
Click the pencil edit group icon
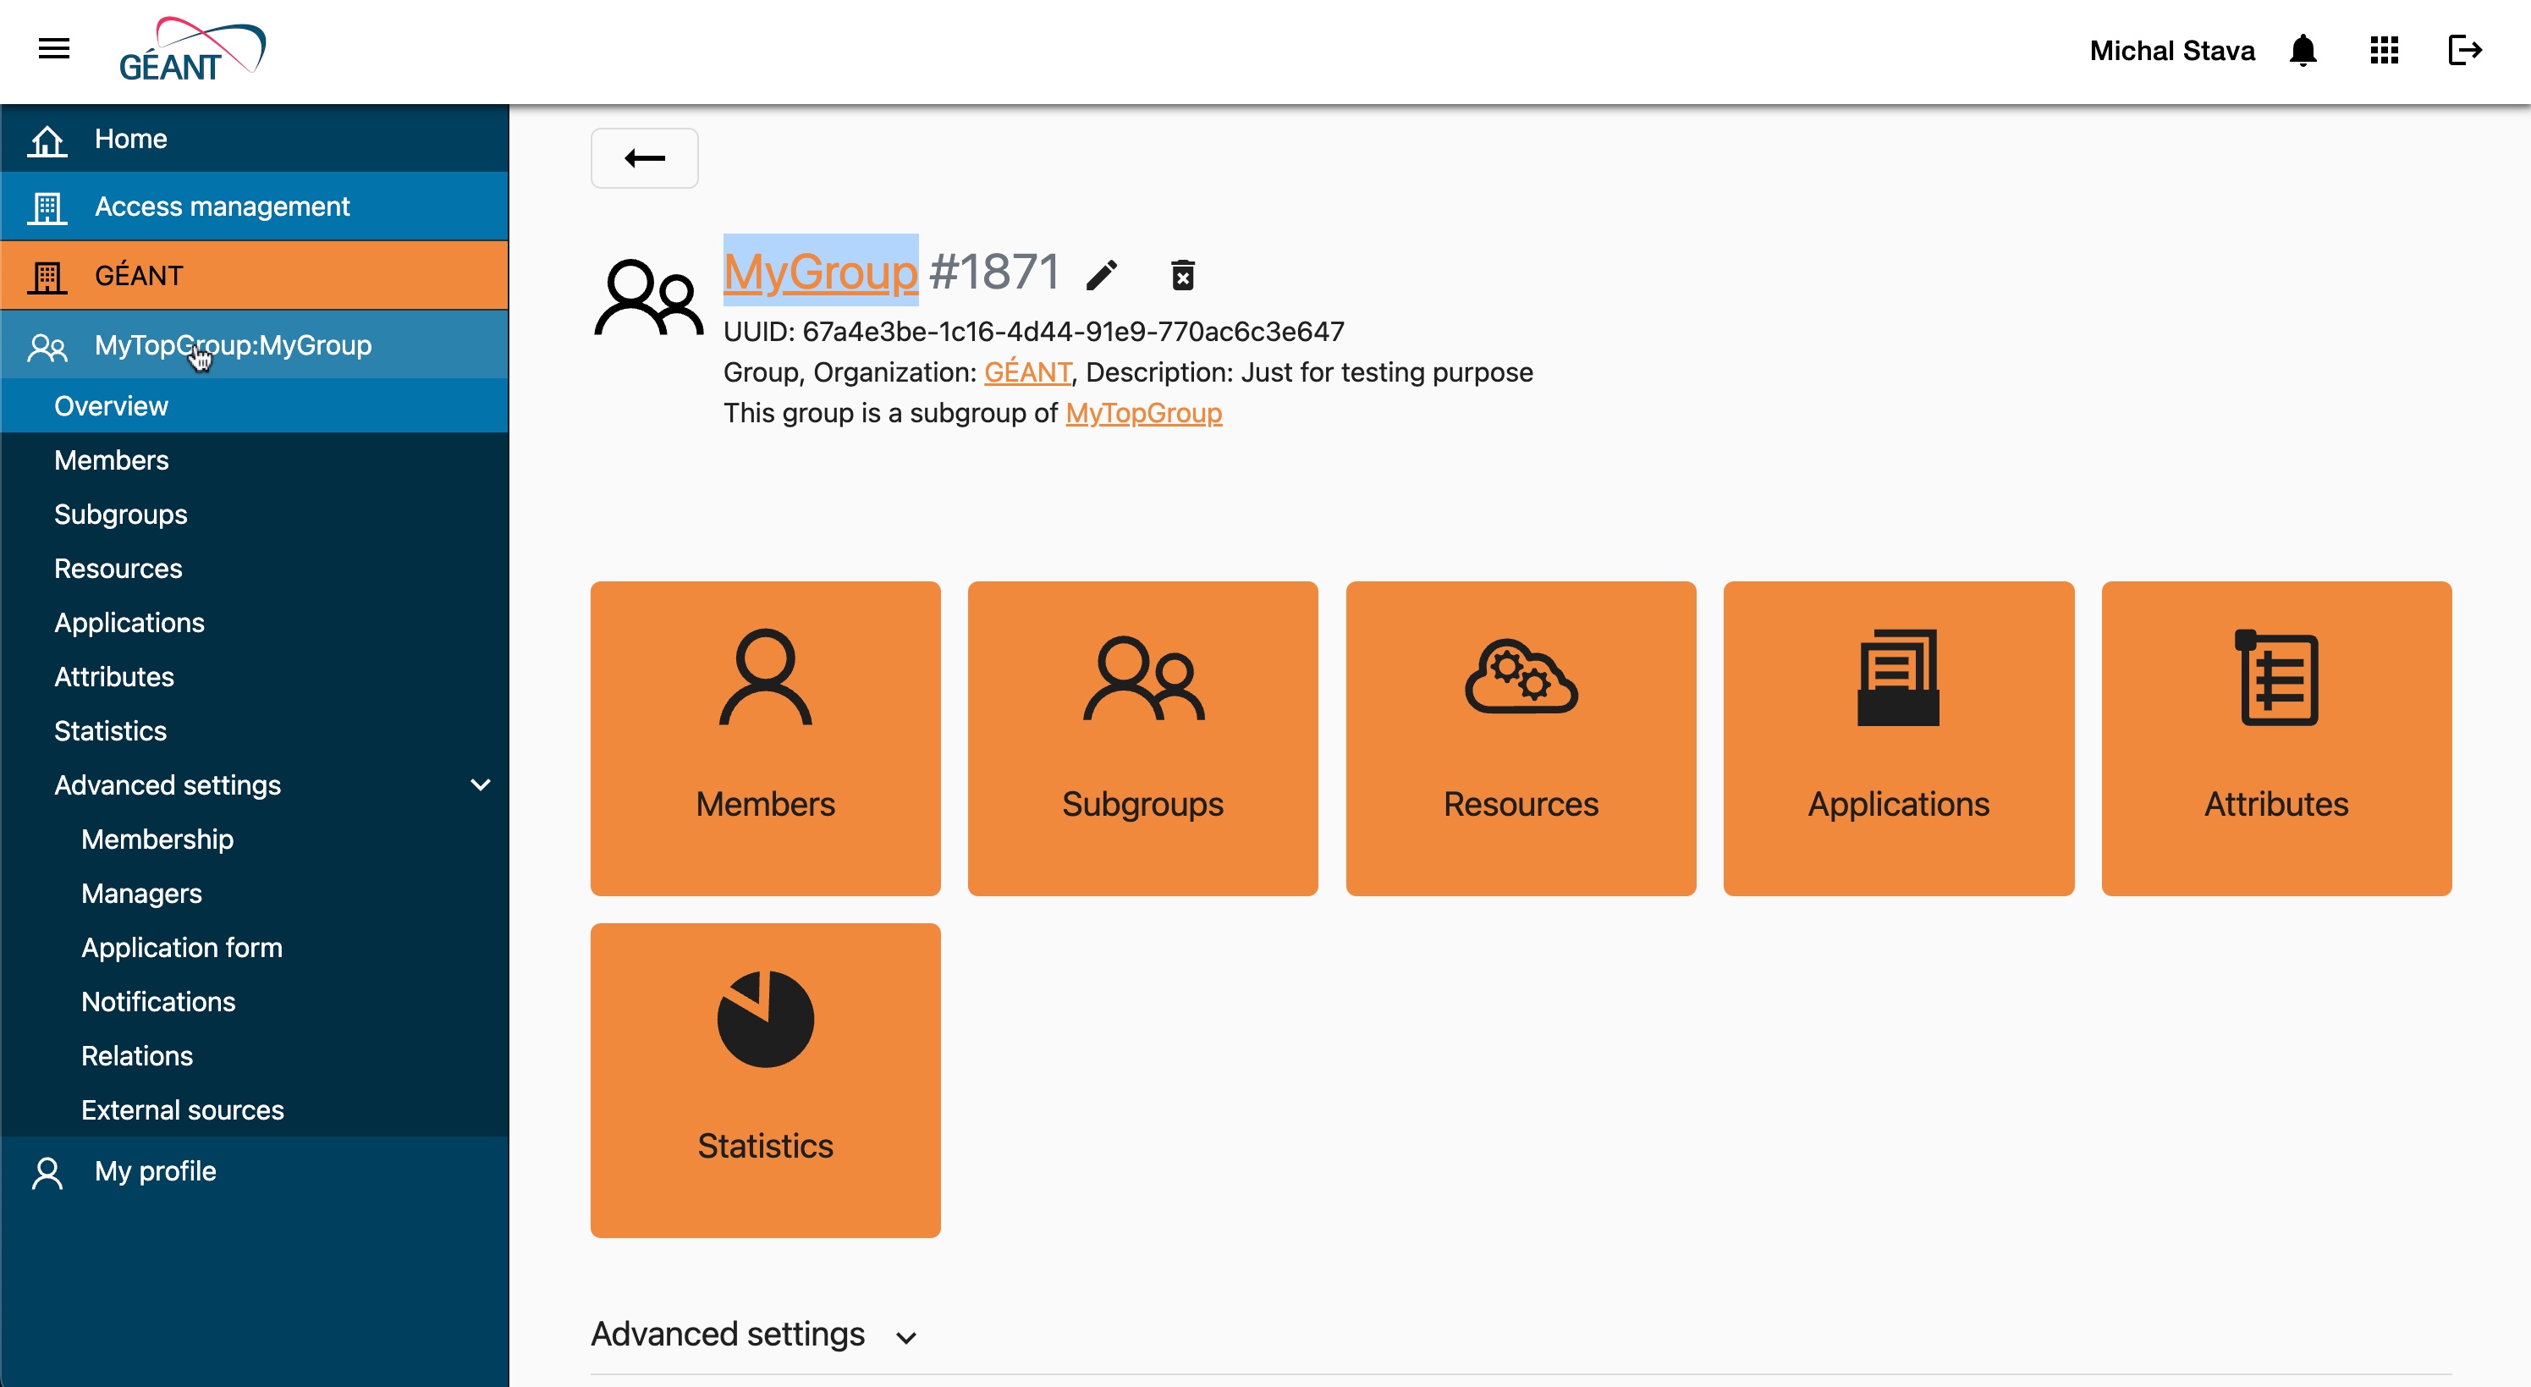(1103, 275)
